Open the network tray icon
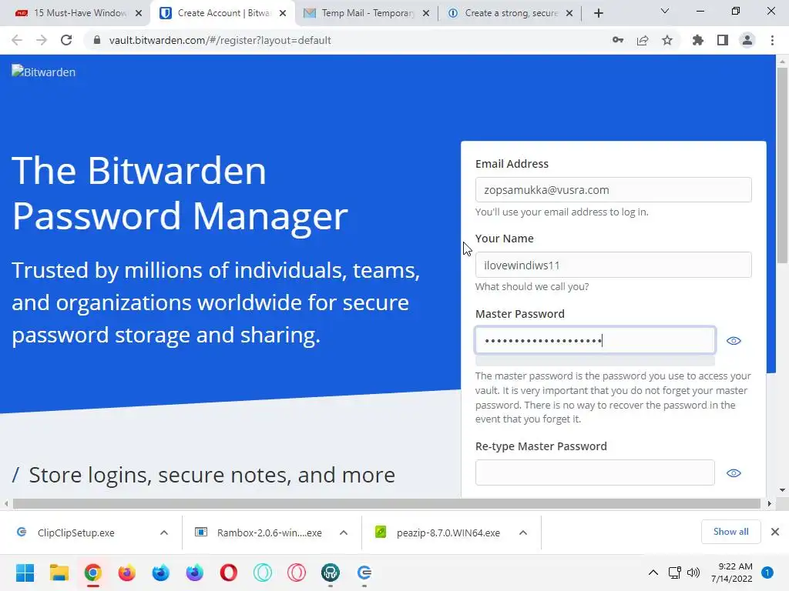Viewport: 789px width, 591px height. click(674, 573)
